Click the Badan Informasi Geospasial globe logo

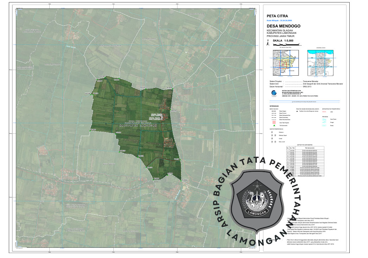[x=274, y=94]
